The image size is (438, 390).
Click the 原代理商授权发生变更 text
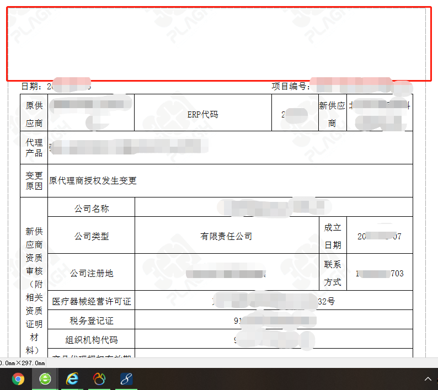[93, 181]
